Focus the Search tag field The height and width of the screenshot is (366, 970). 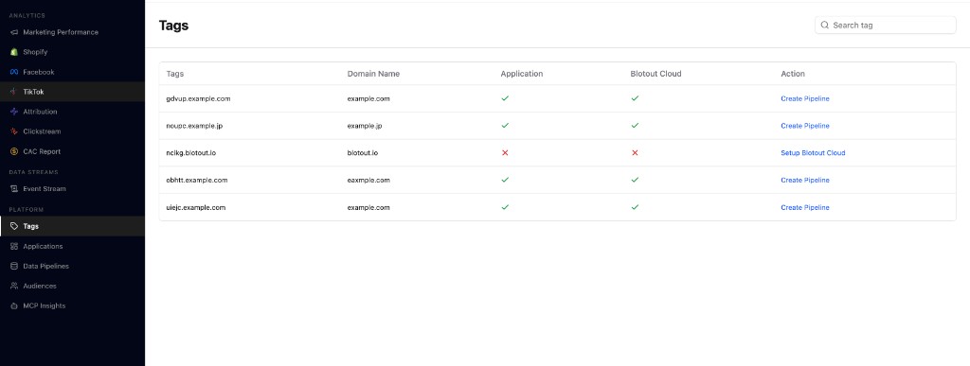pyautogui.click(x=886, y=26)
